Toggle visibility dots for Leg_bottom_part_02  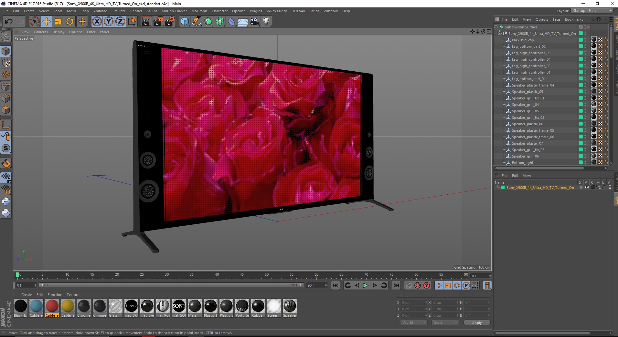tap(585, 46)
